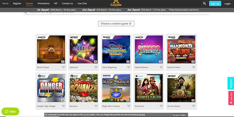Click the Casumba logo
234x117 pixels.
tap(116, 4)
